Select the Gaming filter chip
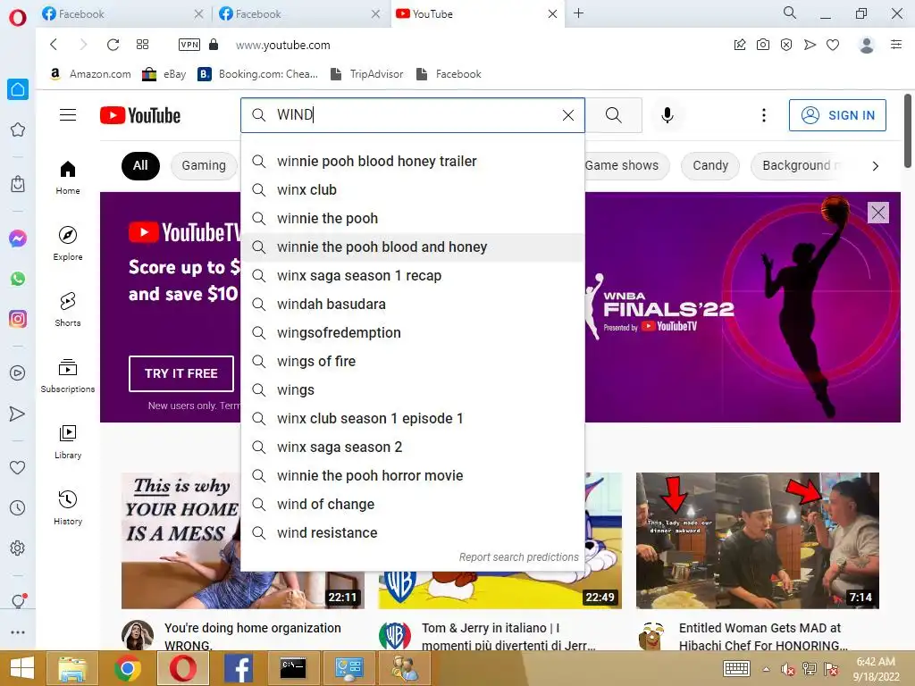Screen dimensions: 915x686 pyautogui.click(x=204, y=165)
